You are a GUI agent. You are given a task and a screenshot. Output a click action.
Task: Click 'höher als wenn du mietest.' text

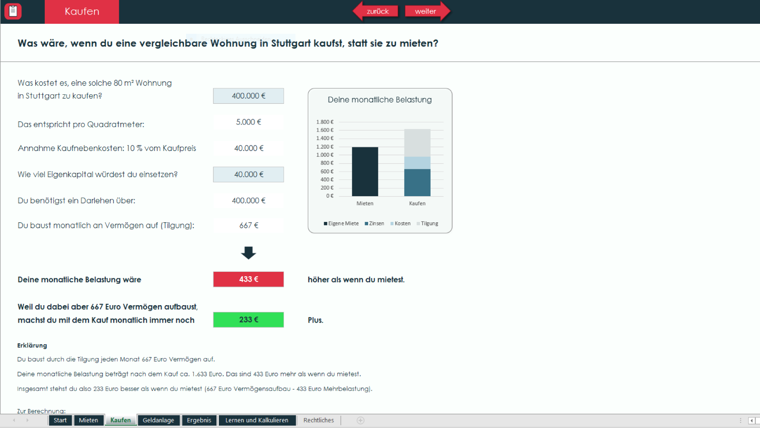[356, 280]
